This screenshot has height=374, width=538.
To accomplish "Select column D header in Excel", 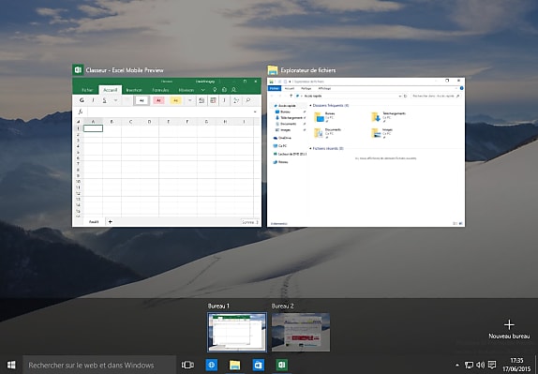I will [x=150, y=122].
